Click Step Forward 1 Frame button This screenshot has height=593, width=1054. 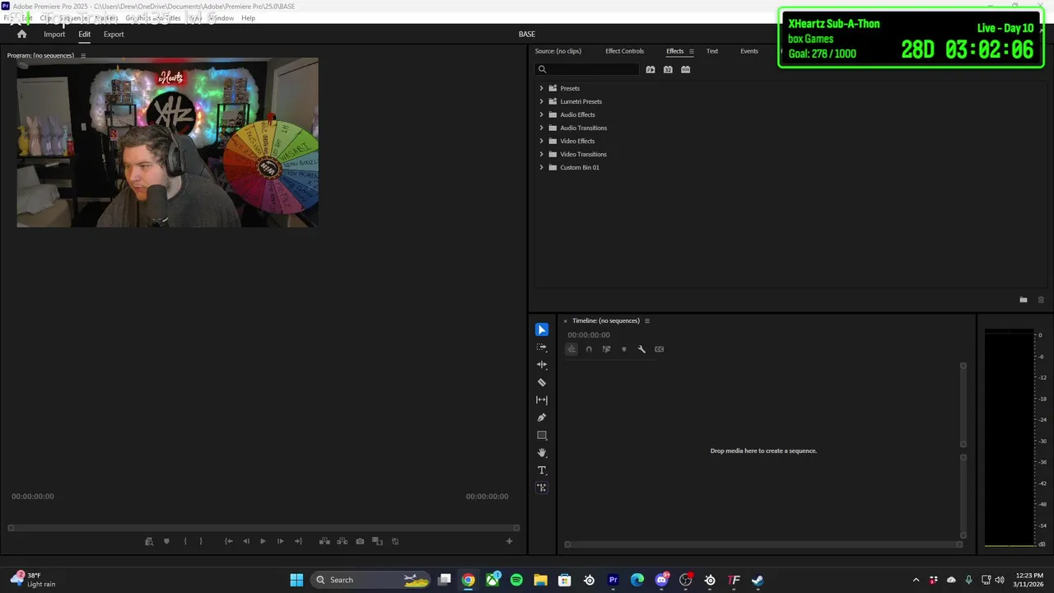click(280, 541)
